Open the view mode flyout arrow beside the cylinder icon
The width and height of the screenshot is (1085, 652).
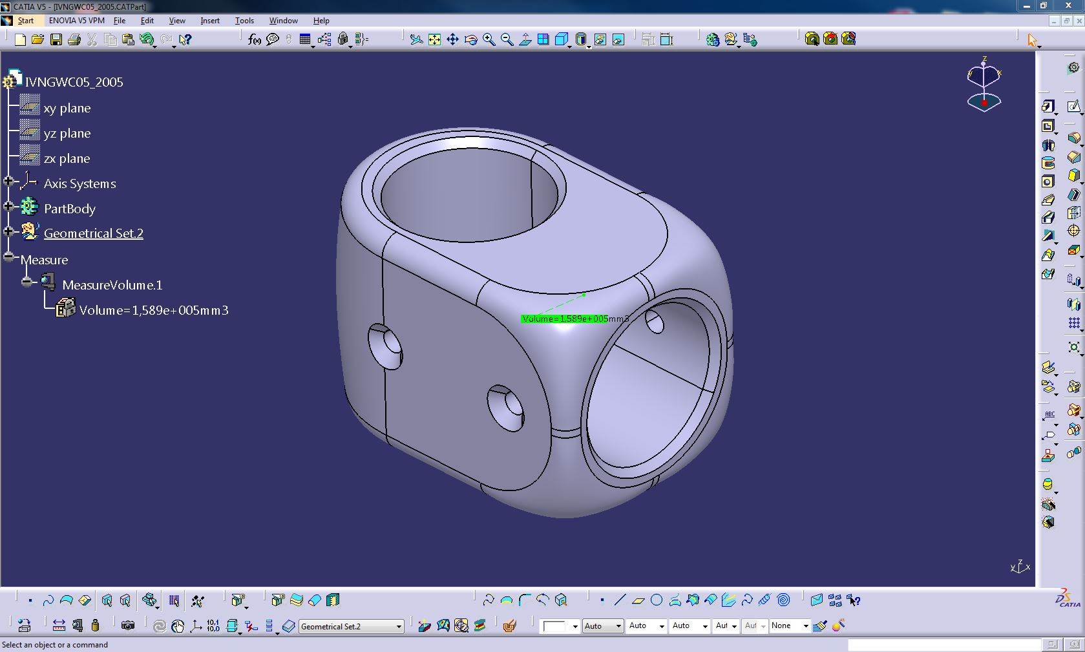tap(589, 47)
